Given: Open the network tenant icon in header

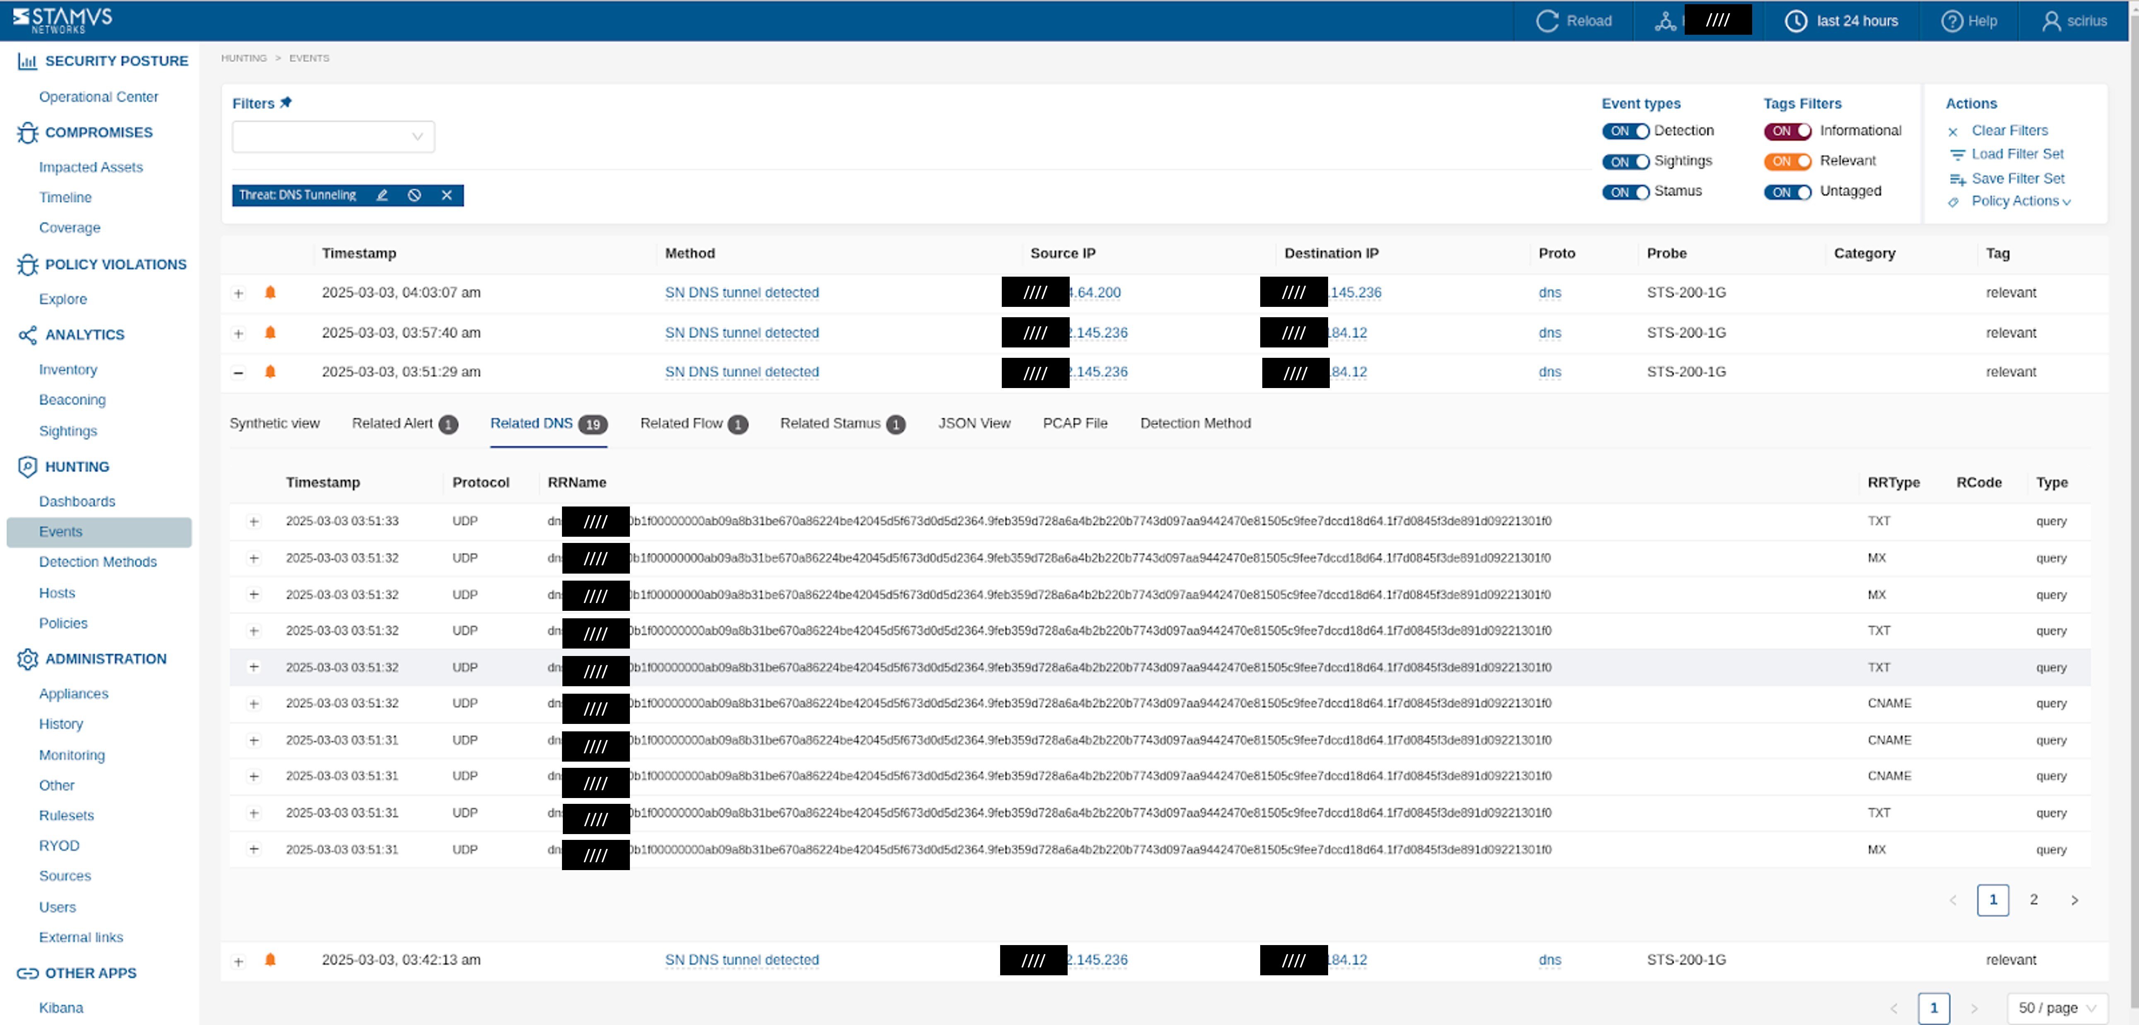Looking at the screenshot, I should [1665, 21].
